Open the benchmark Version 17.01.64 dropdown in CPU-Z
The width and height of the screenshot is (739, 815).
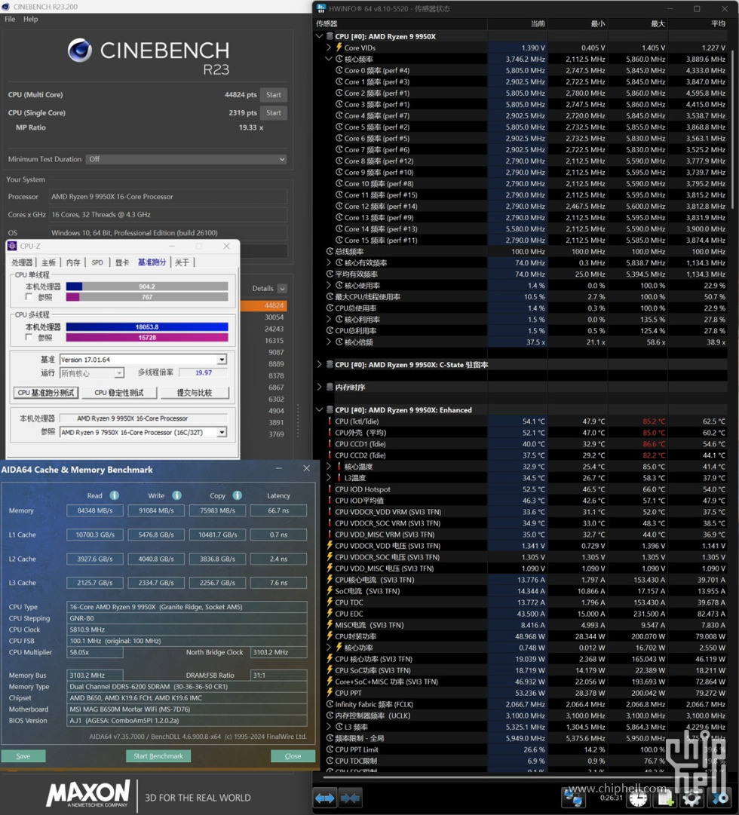222,360
